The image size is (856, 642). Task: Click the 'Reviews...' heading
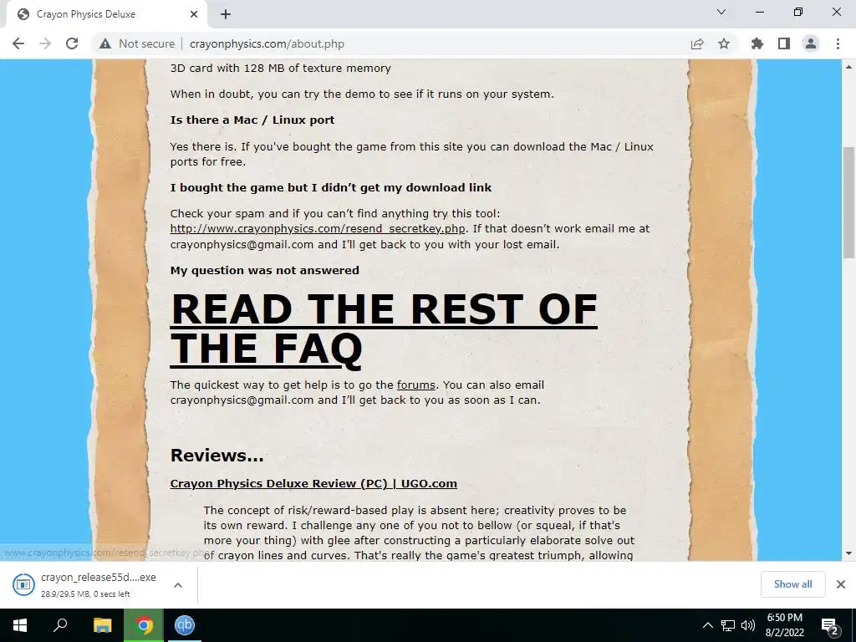click(217, 456)
